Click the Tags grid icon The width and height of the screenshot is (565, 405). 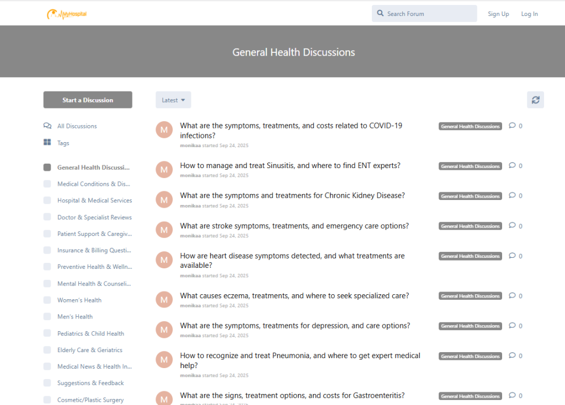tap(47, 143)
